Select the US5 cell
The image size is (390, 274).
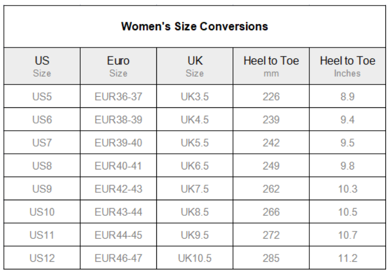click(x=42, y=96)
